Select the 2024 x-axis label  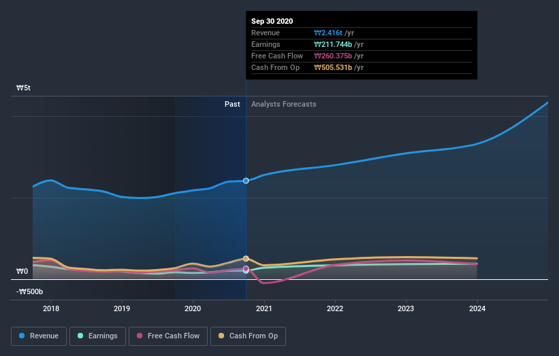pyautogui.click(x=477, y=308)
